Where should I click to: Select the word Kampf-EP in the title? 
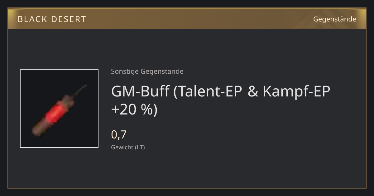[x=296, y=91]
